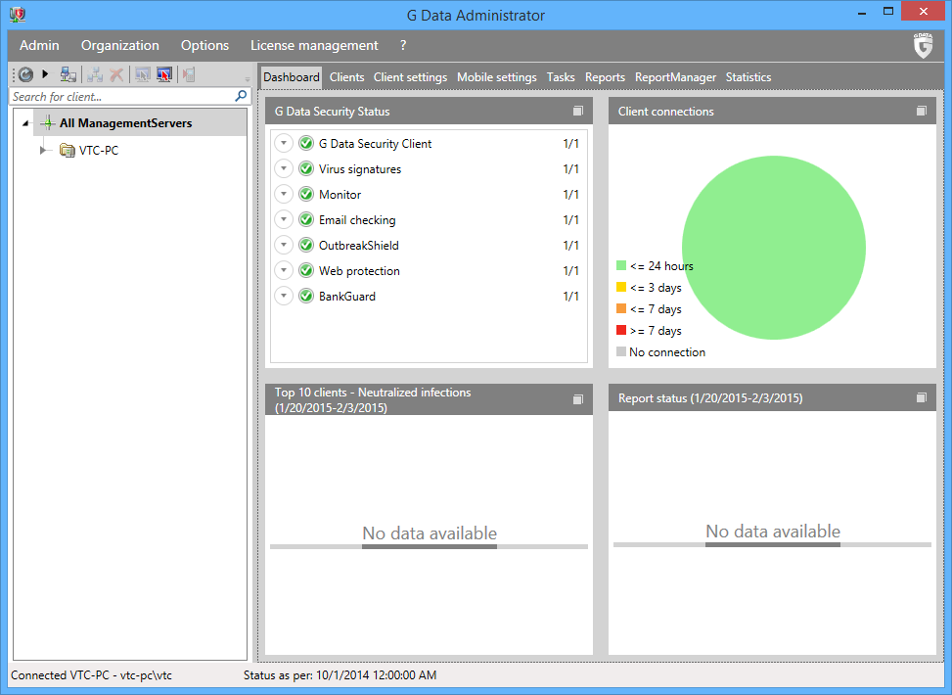The image size is (952, 695).
Task: Click the green check next to Virus signatures
Action: click(x=306, y=169)
